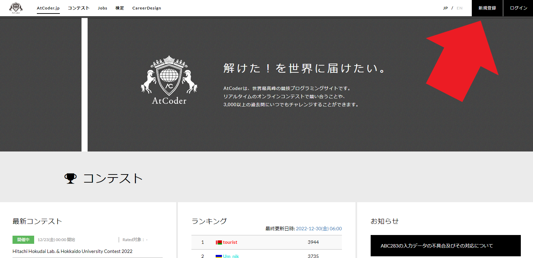Open the CareerDesign menu item
Viewport: 533px width, 258px height.
(146, 8)
